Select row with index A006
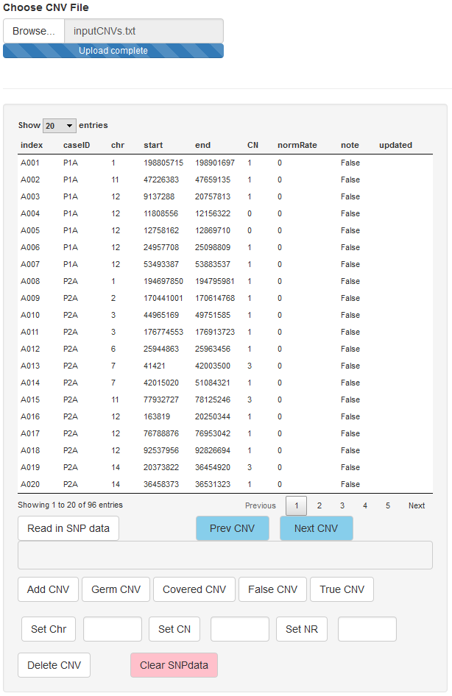The height and width of the screenshot is (696, 452). click(225, 247)
